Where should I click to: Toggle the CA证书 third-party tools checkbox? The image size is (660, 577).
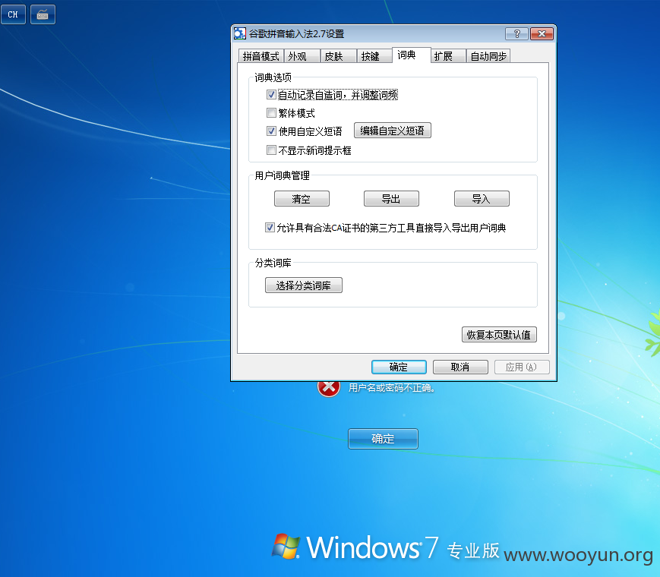pyautogui.click(x=270, y=227)
